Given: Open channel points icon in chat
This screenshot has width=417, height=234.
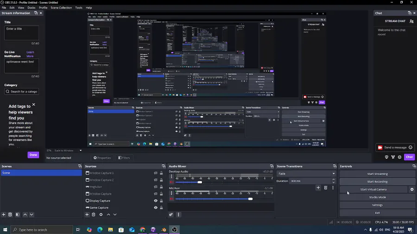Looking at the screenshot, I should (x=393, y=157).
